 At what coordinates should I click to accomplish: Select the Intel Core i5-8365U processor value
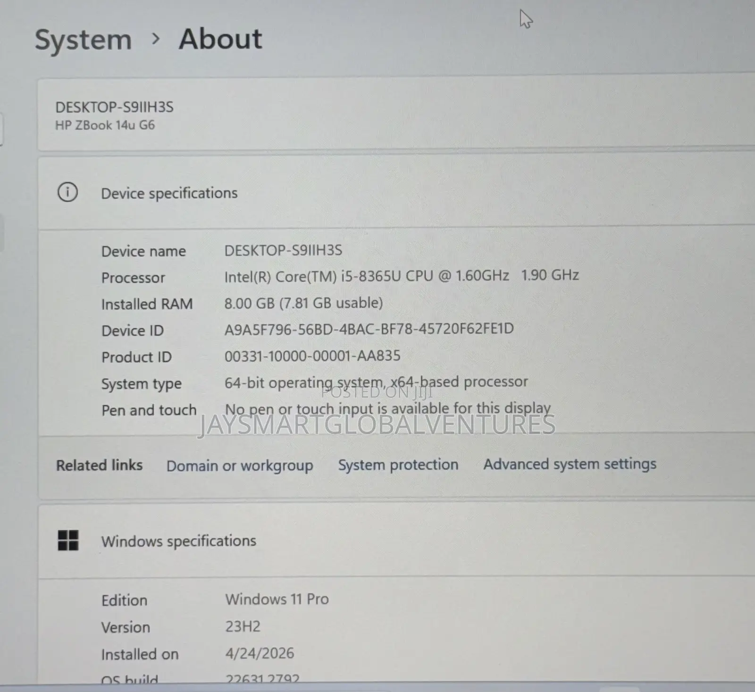click(402, 276)
